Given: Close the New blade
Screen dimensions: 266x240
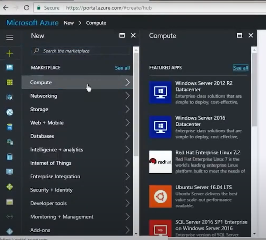Looking at the screenshot, I should 133,35.
